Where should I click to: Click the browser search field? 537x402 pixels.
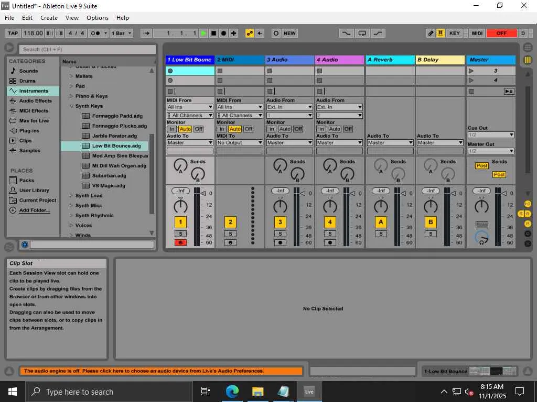point(88,49)
